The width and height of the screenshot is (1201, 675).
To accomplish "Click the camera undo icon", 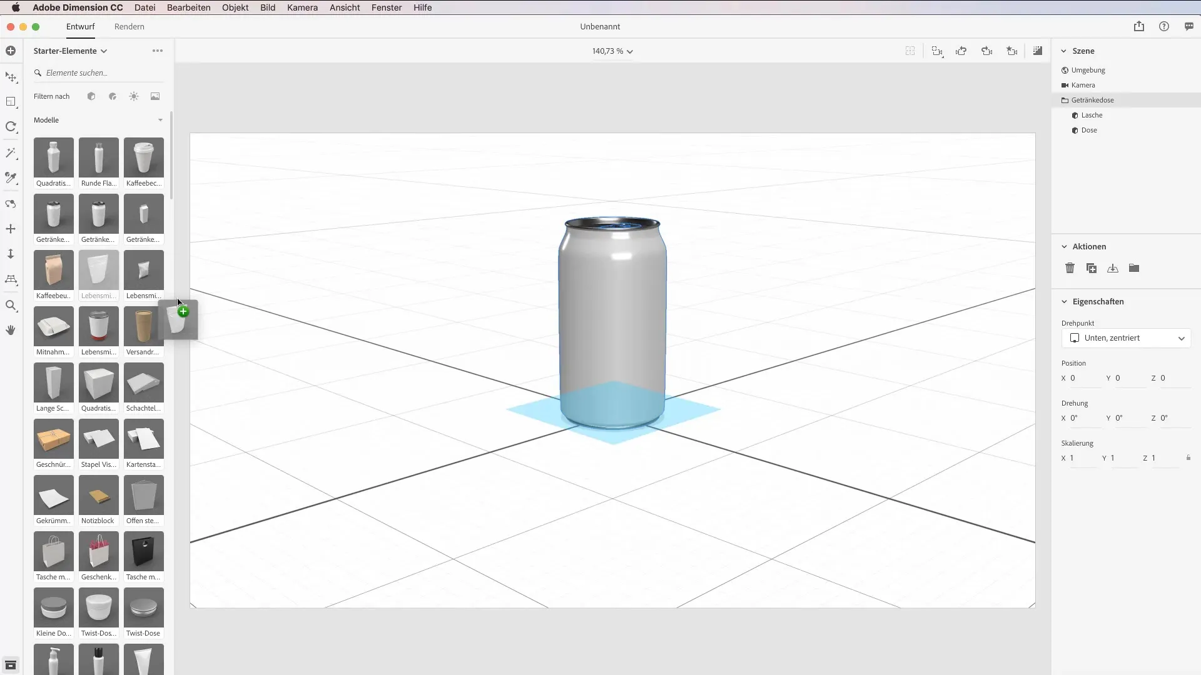I will click(x=961, y=51).
